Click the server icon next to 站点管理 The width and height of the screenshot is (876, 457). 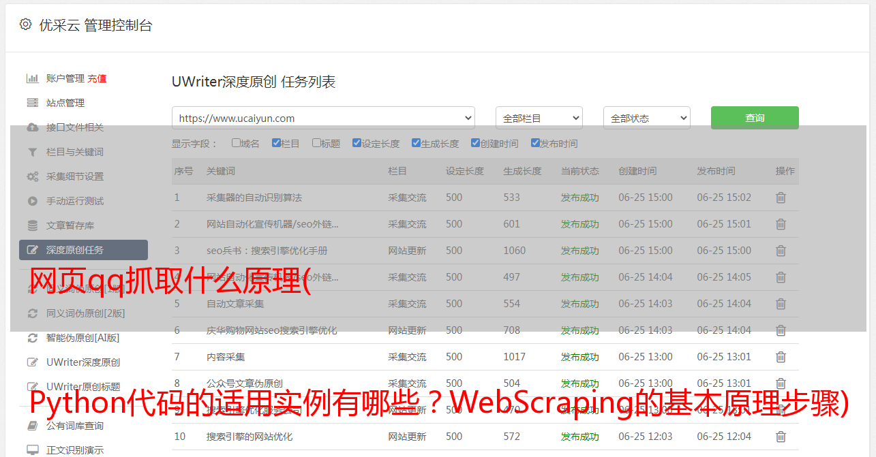coord(32,103)
